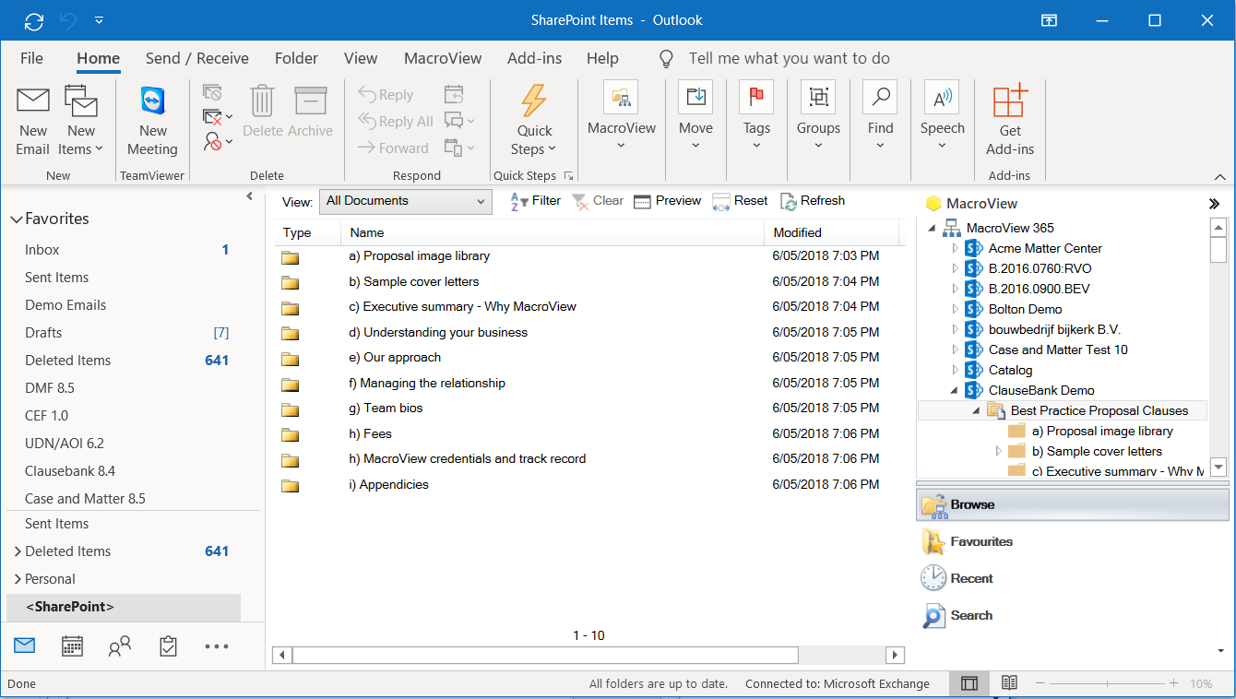The height and width of the screenshot is (699, 1236).
Task: Click the Modified column header
Action: click(831, 232)
